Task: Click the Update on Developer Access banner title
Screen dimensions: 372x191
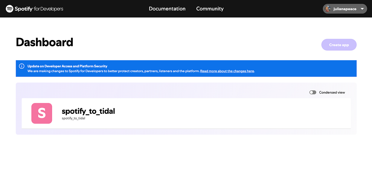Action: tap(67, 66)
